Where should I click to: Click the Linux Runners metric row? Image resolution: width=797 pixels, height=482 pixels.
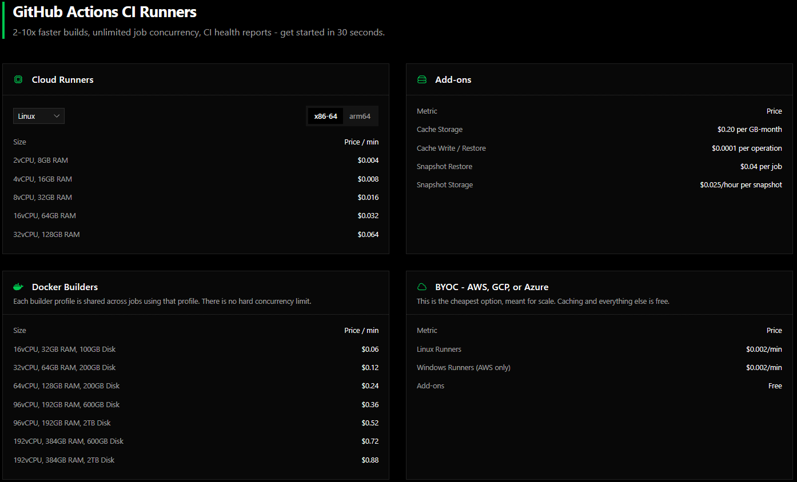[x=599, y=349]
